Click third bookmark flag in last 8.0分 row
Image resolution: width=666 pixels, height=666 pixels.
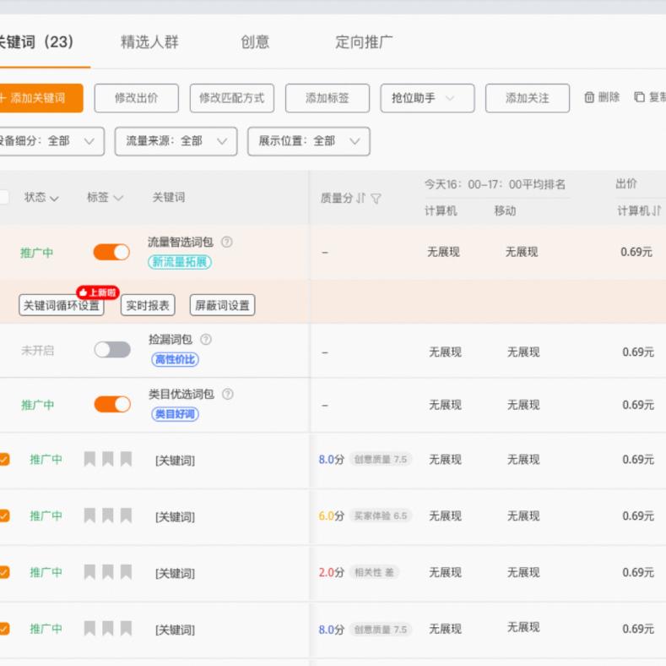[x=126, y=628]
